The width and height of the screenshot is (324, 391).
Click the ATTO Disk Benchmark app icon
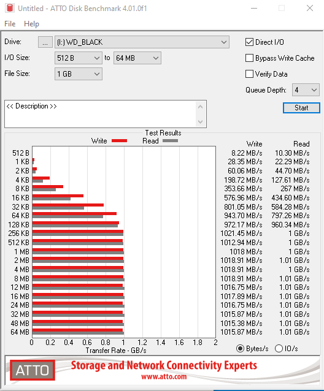coord(10,8)
